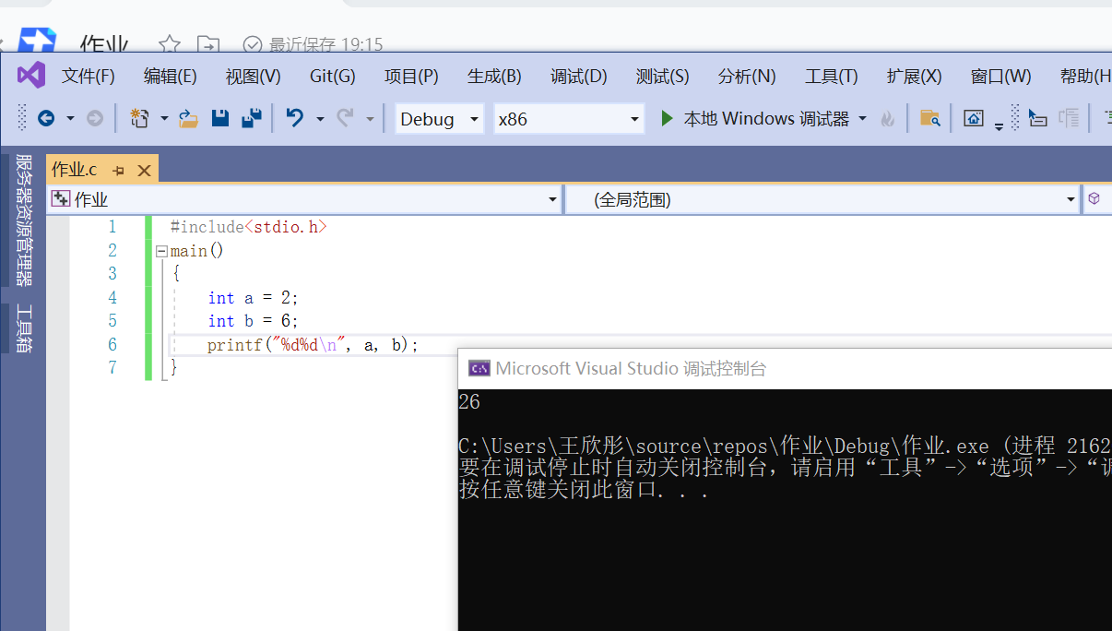The width and height of the screenshot is (1112, 631).
Task: Navigate forward with the grayed forward arrow
Action: point(94,118)
